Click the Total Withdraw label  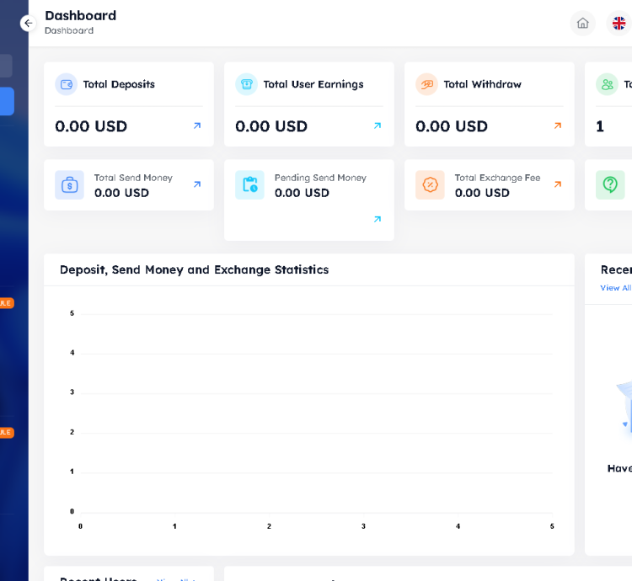[x=483, y=84]
